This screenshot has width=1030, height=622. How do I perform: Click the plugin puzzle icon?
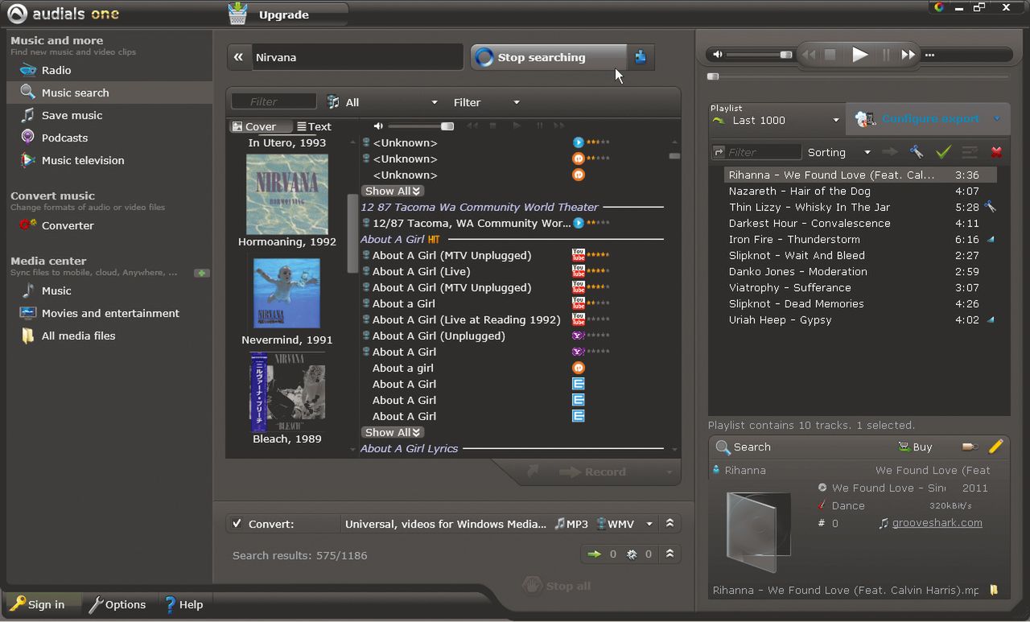[641, 57]
